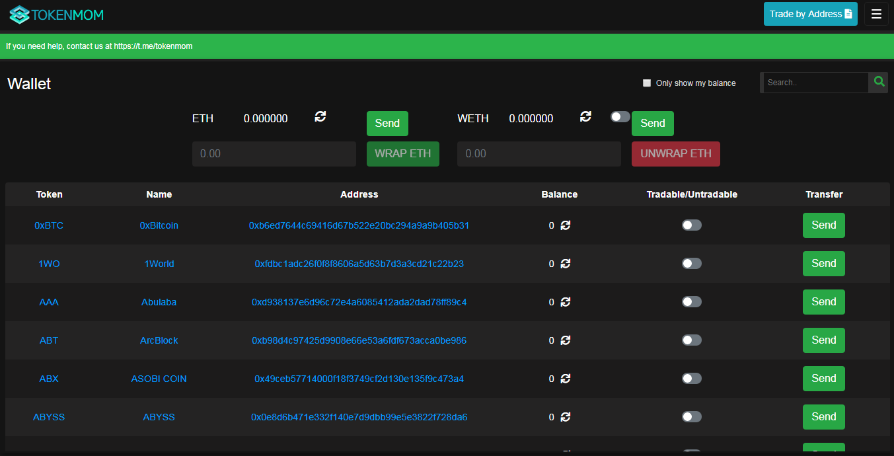Toggle 1WO tradable switch
The width and height of the screenshot is (894, 456).
(x=692, y=264)
